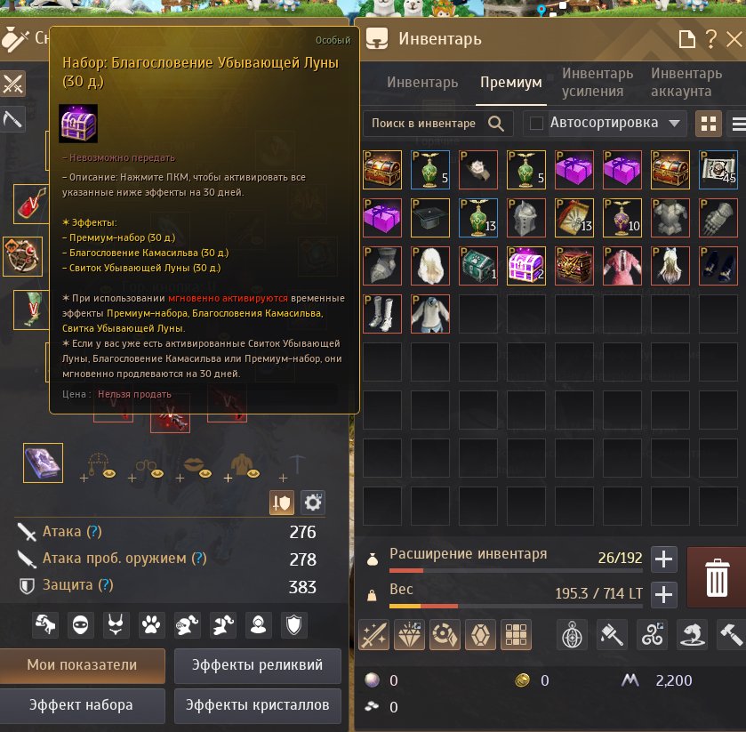The width and height of the screenshot is (746, 732).
Task: Click the purple chest item with count 2
Action: click(x=525, y=266)
